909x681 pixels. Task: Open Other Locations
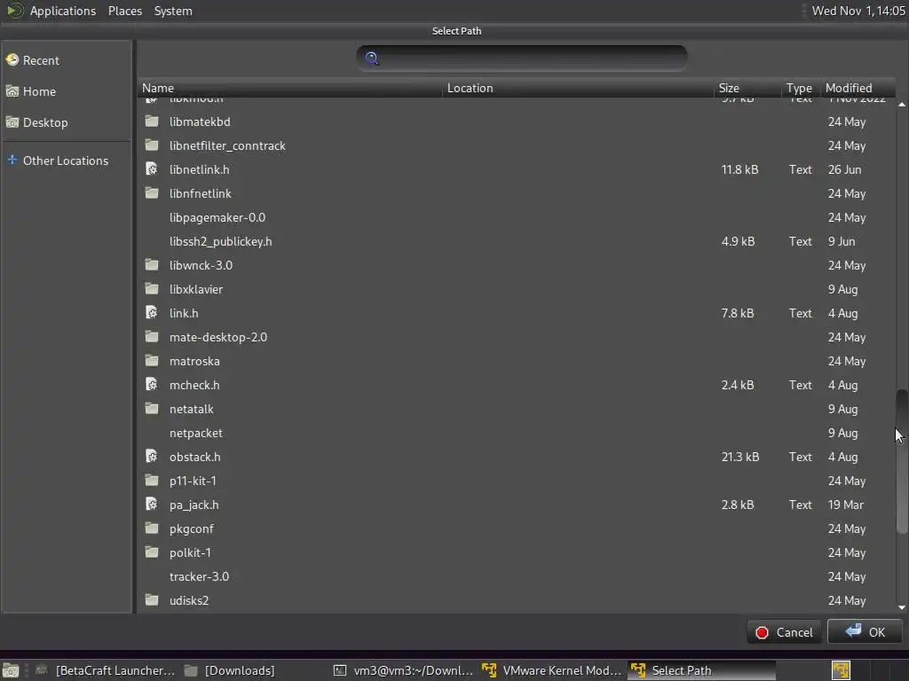click(x=66, y=160)
